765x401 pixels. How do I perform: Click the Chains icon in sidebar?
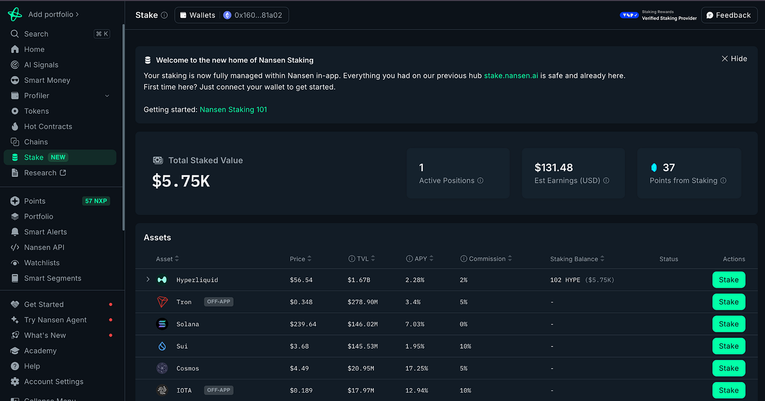[x=15, y=142]
